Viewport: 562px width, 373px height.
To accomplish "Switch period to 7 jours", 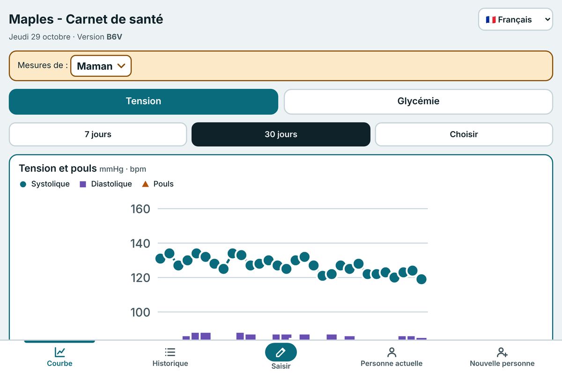I will coord(98,134).
